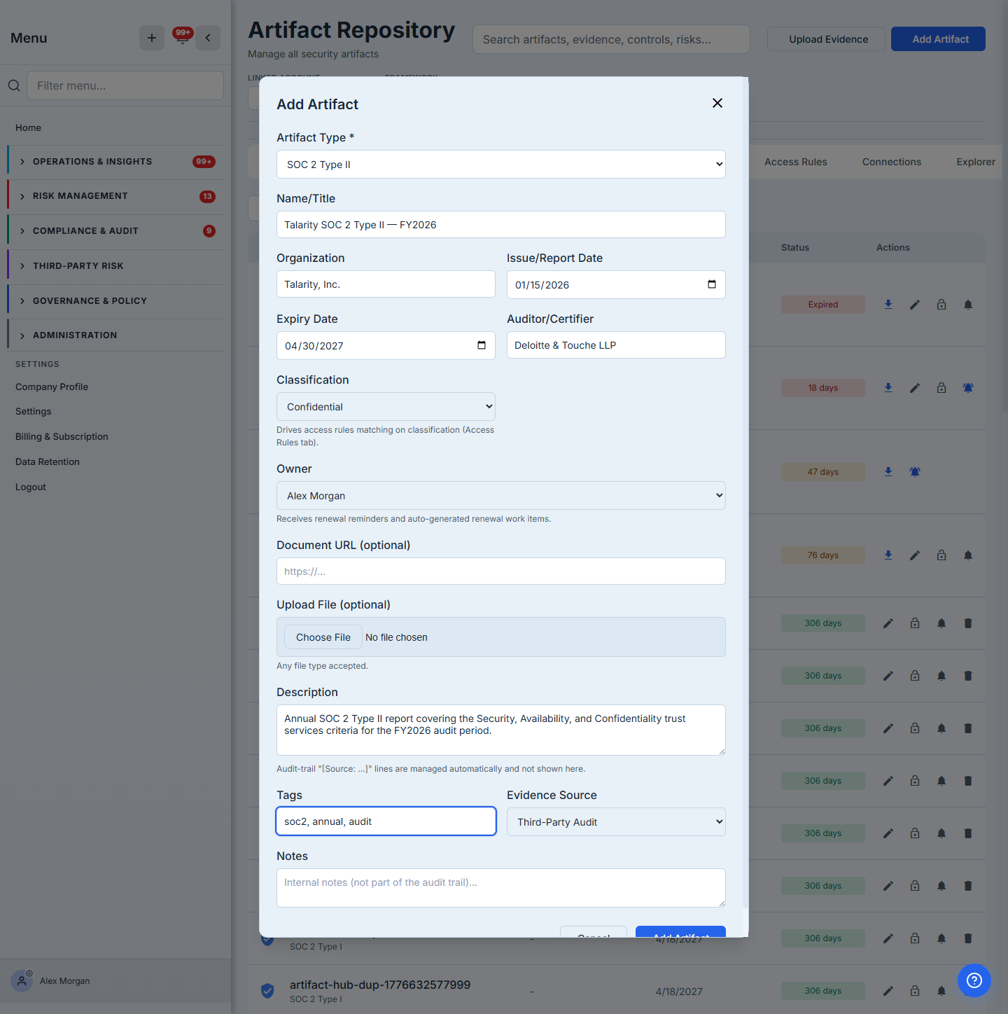Image resolution: width=1008 pixels, height=1014 pixels.
Task: Click verified shield icon of artifact-hub-dup-1776632577999
Action: coord(267,991)
